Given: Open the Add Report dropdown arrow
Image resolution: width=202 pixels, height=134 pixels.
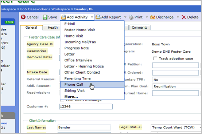Looking at the screenshot, I should pyautogui.click(x=125, y=17).
